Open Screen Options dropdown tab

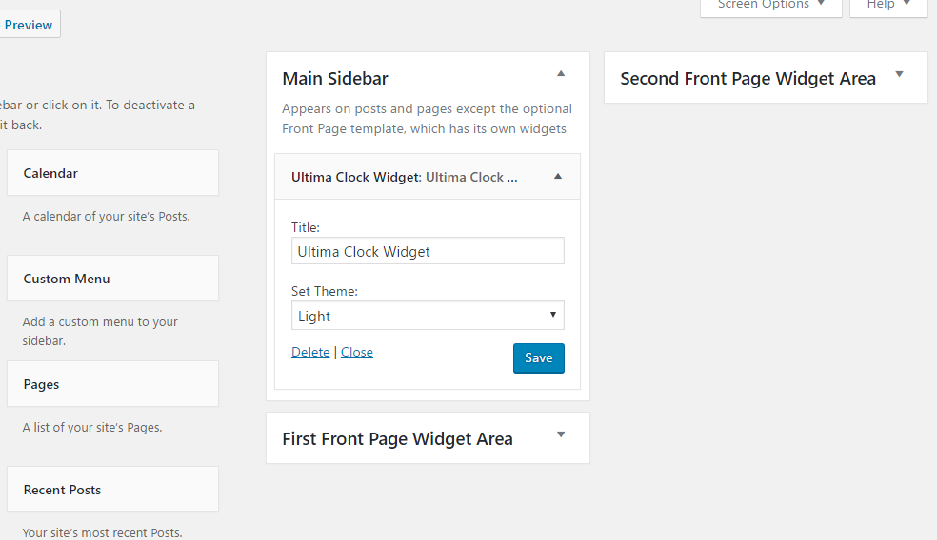(771, 6)
